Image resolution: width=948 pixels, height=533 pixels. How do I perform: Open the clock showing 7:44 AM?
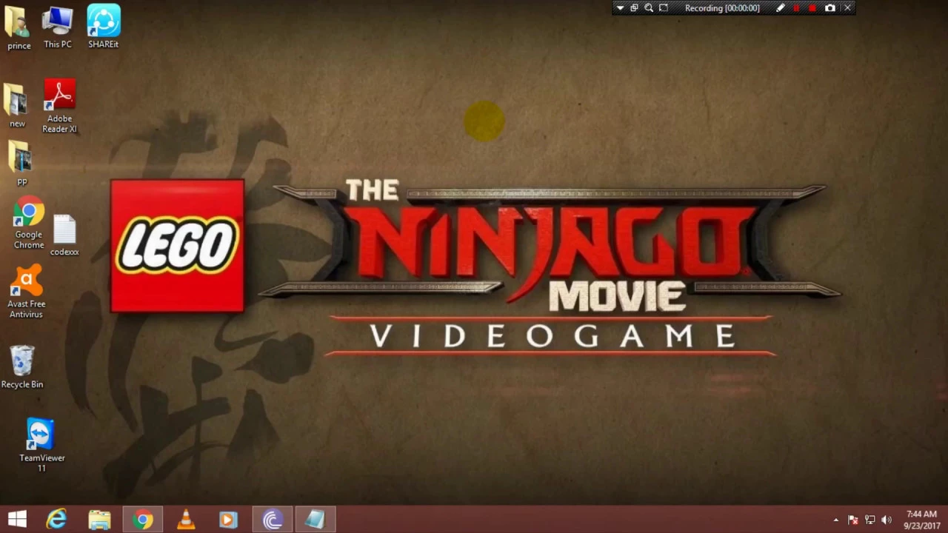(921, 520)
